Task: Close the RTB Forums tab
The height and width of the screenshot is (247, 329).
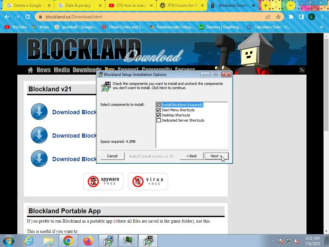Action: 202,5
